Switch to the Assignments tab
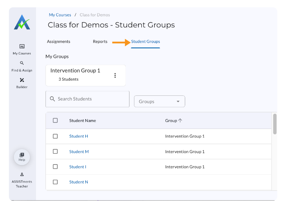 point(59,41)
